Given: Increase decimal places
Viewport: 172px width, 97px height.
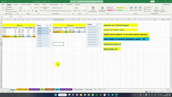Looking at the screenshot, I should pos(84,11).
